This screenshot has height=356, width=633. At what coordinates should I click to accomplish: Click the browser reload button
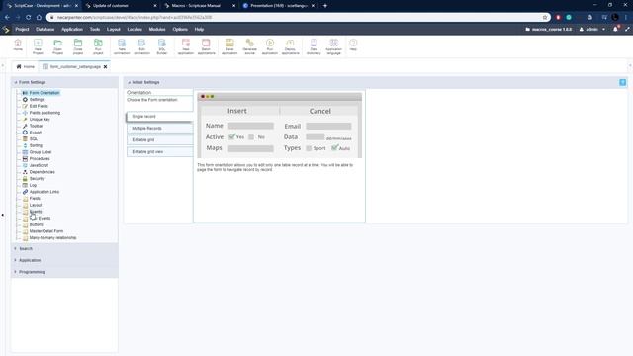[x=29, y=18]
